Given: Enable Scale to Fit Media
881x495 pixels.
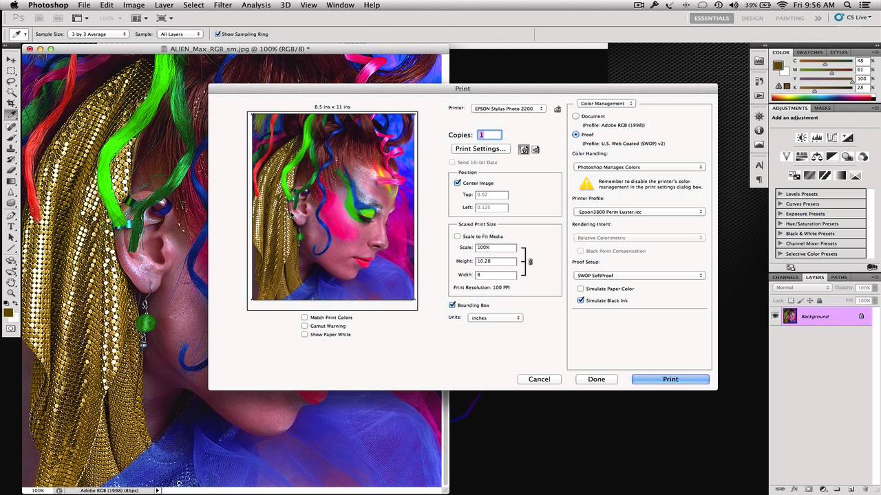Looking at the screenshot, I should tap(457, 236).
